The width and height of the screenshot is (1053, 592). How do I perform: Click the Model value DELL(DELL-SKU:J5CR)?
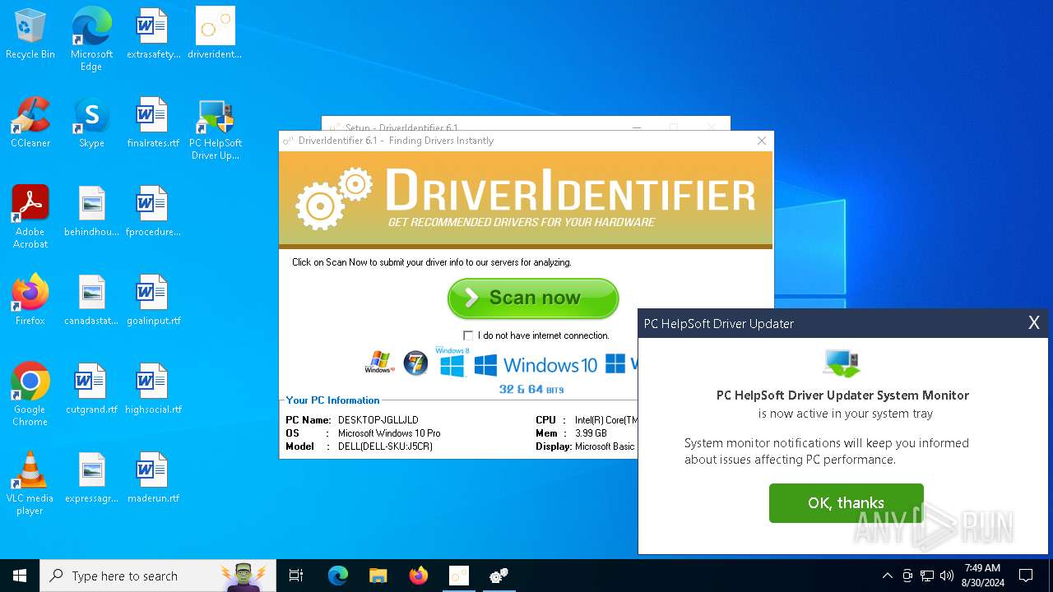pos(385,446)
